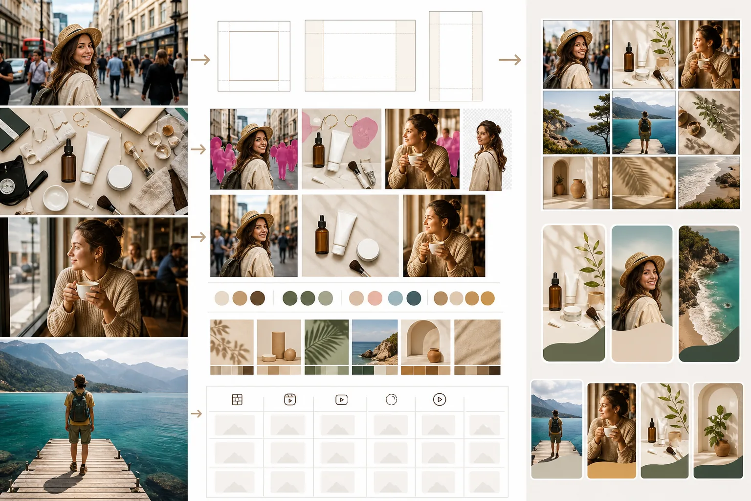Open hiker on dock post in nine-image grid
The height and width of the screenshot is (501, 751).
click(x=644, y=122)
